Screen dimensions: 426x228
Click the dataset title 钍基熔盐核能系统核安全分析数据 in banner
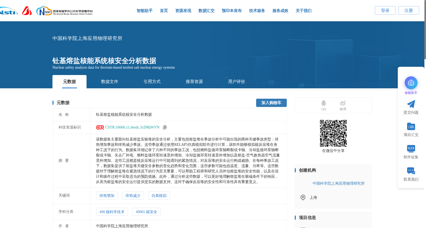click(104, 61)
